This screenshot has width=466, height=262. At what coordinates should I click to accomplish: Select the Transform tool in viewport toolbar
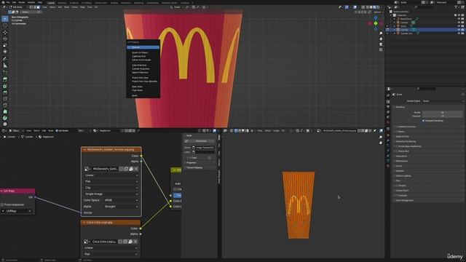[5, 52]
